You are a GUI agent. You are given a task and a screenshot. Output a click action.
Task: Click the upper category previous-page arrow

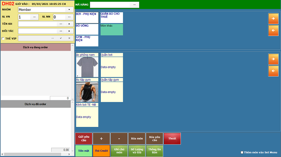click(x=273, y=30)
